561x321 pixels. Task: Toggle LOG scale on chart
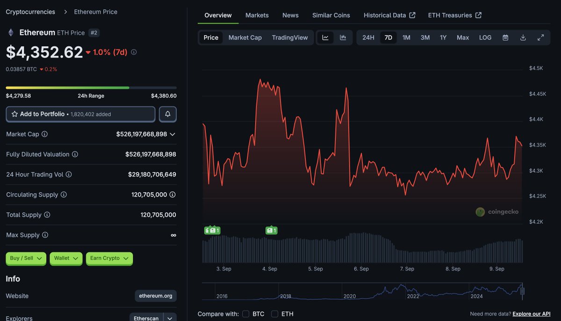click(x=485, y=37)
